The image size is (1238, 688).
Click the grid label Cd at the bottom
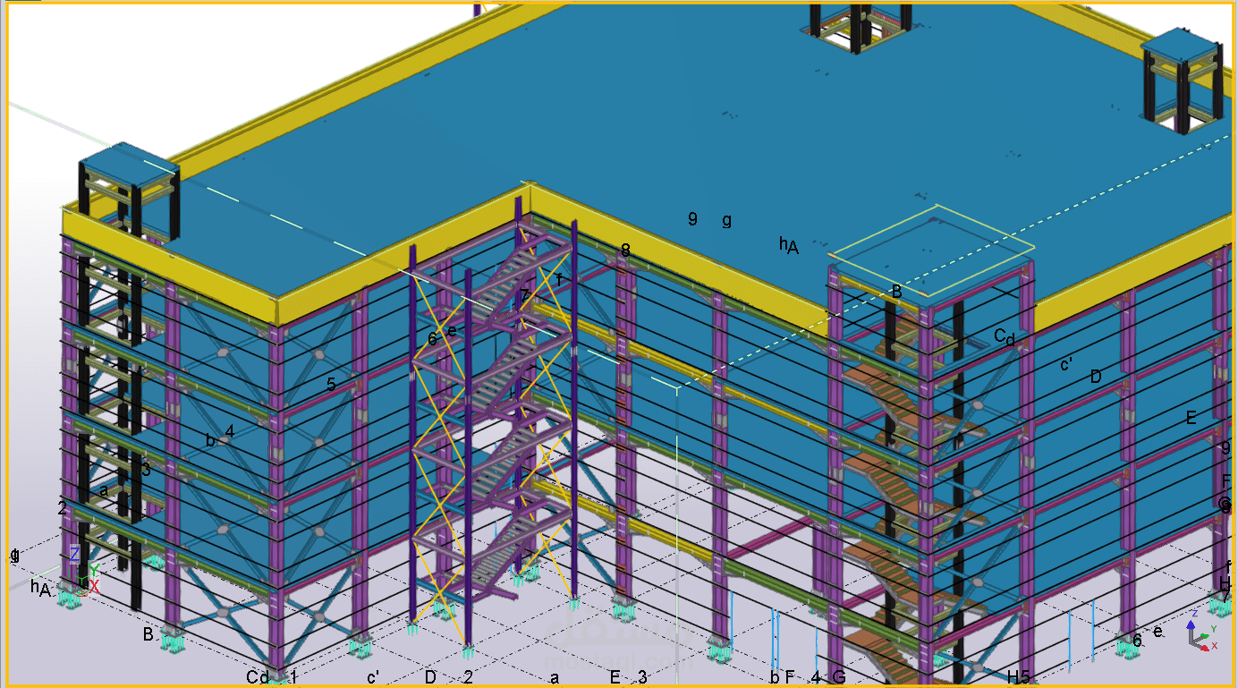(x=258, y=677)
